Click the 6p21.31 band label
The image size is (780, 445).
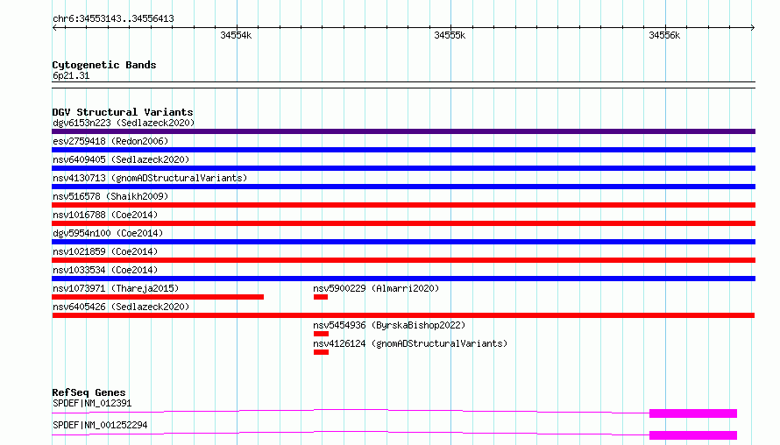click(x=71, y=75)
